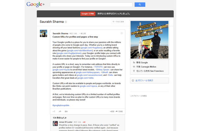
Task: Click the Carnegie Mellon education text
Action: coord(148,67)
